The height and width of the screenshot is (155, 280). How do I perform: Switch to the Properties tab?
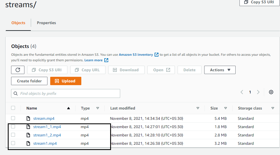pyautogui.click(x=46, y=23)
